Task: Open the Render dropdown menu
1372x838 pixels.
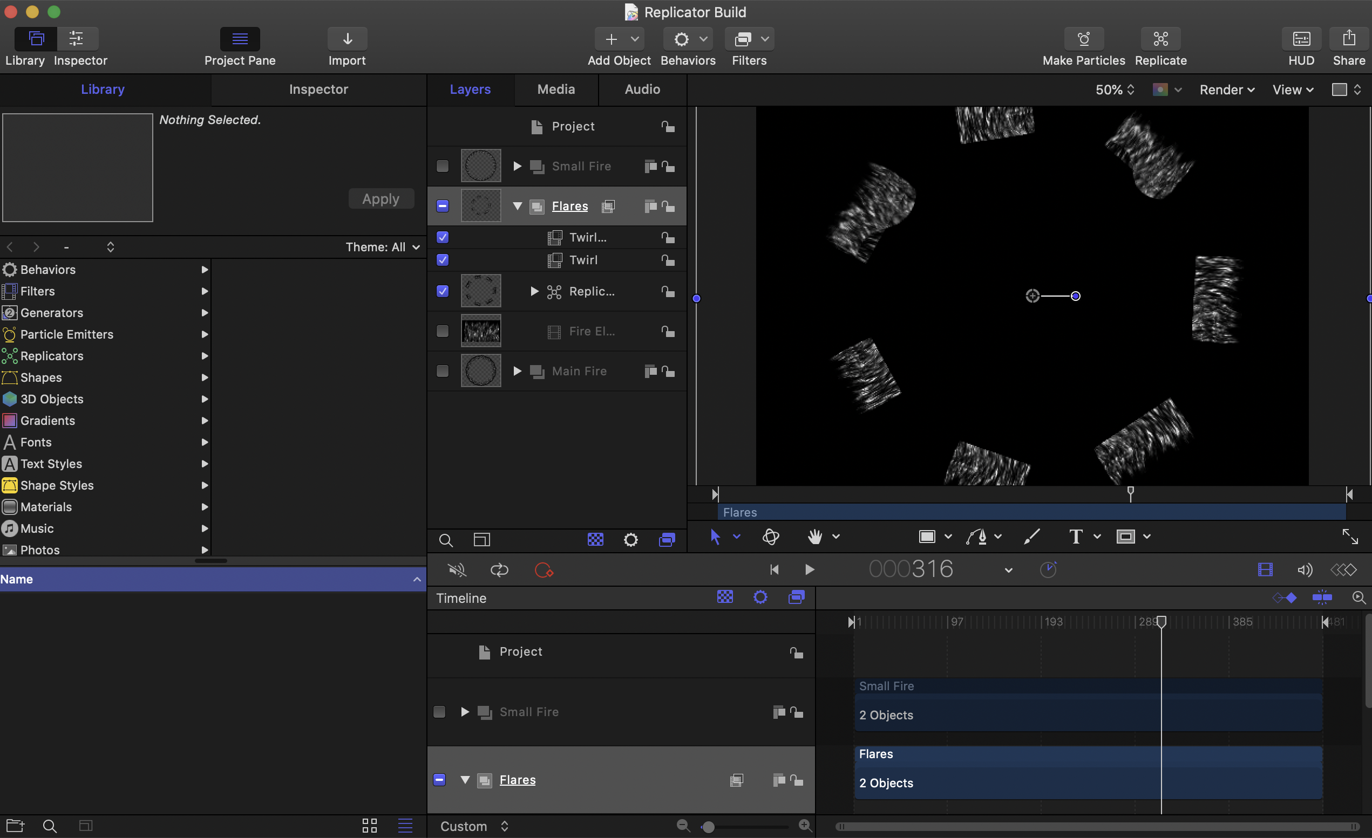Action: click(1227, 90)
